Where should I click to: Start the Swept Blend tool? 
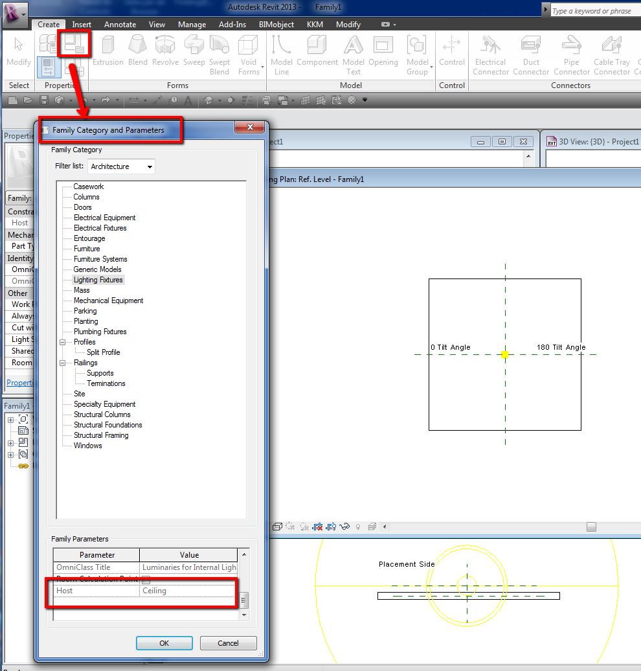click(x=219, y=56)
